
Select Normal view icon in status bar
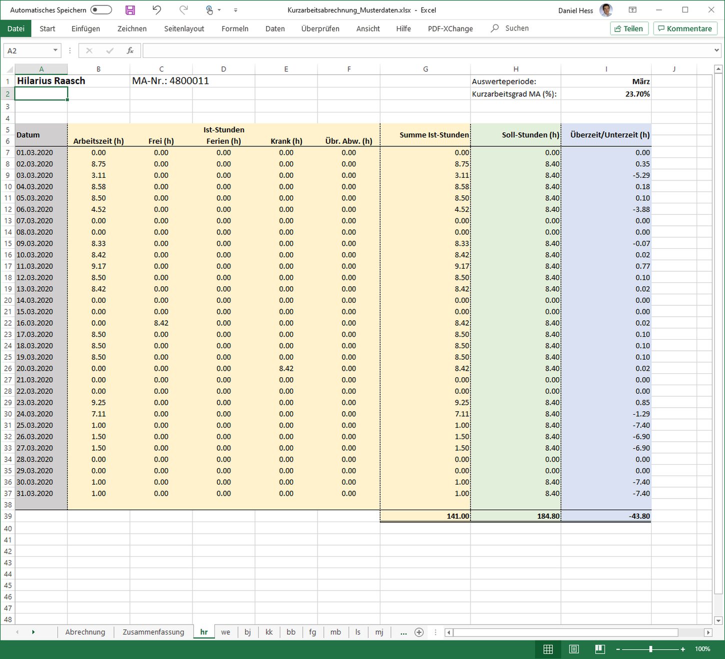click(x=548, y=649)
